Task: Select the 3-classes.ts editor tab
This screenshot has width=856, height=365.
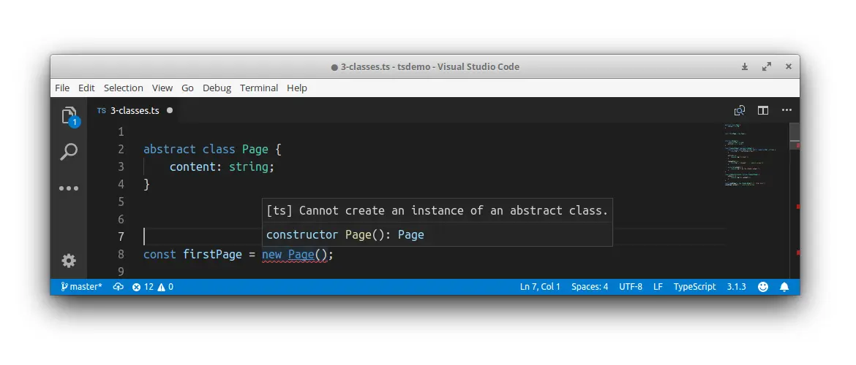Action: (135, 110)
